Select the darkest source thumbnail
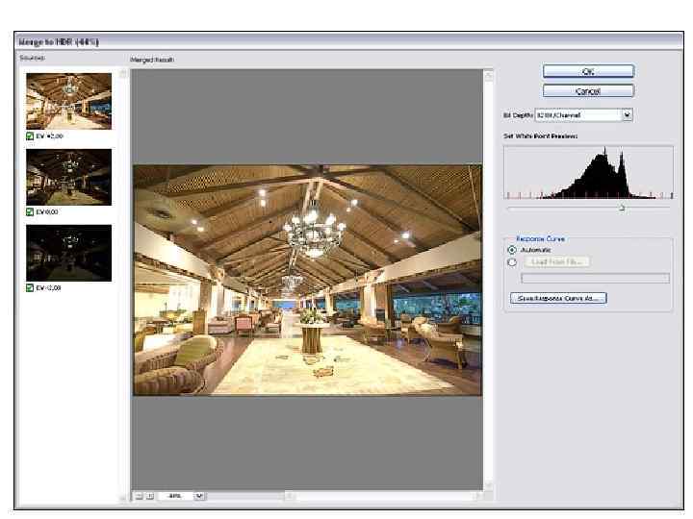Viewport: 693px width, 519px height. pyautogui.click(x=68, y=253)
